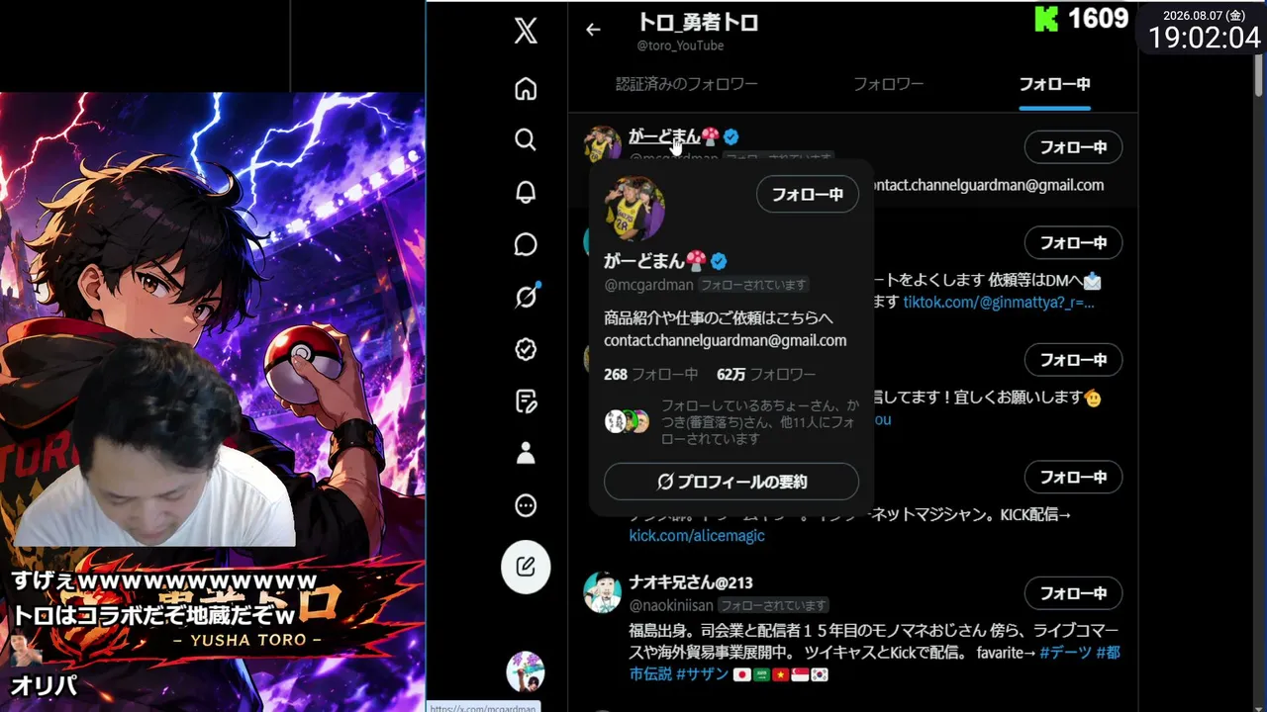Open Grok from the sidebar
Viewport: 1267px width, 712px height.
tap(526, 296)
